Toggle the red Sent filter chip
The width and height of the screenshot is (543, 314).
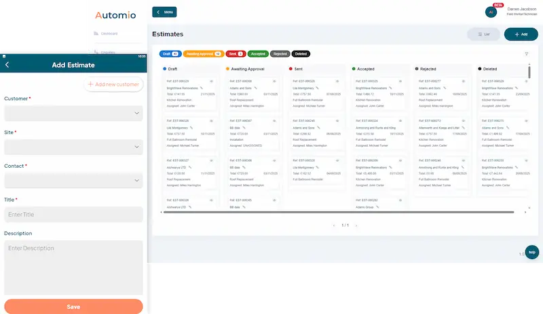point(236,54)
